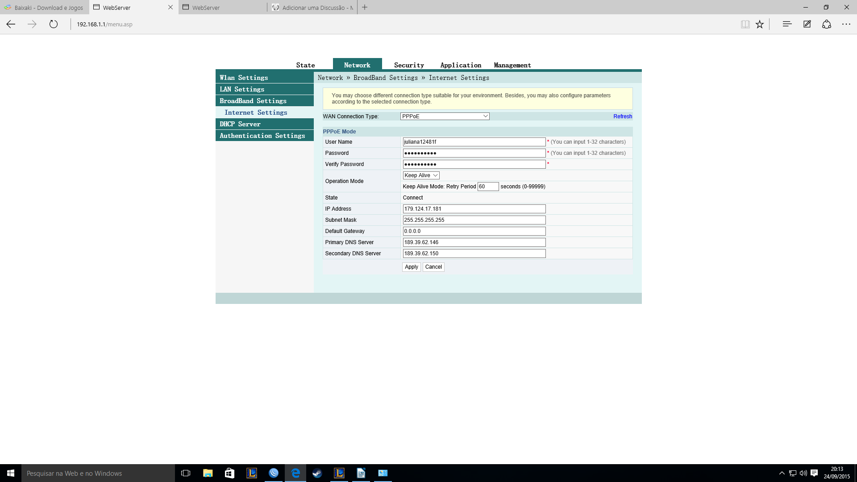Open Keep Alive operation mode dropdown
The height and width of the screenshot is (482, 857).
421,175
